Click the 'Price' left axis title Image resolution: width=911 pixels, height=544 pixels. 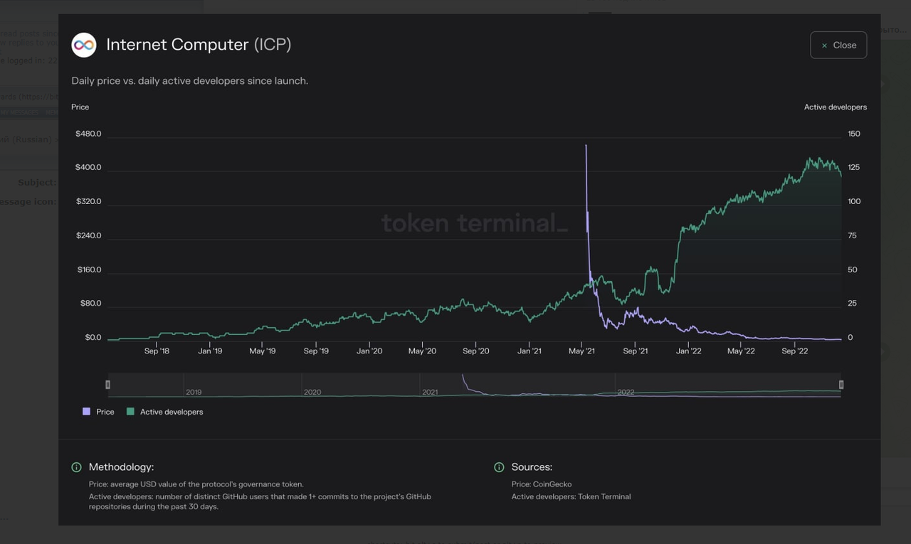pos(80,107)
